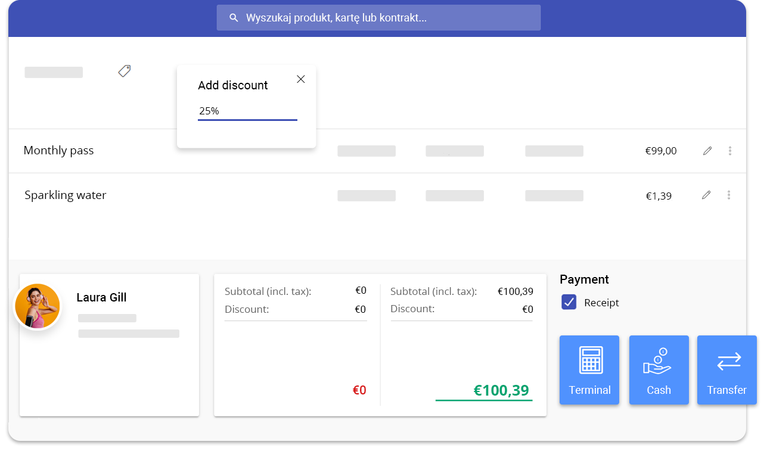This screenshot has height=454, width=767.
Task: Uncheck the Receipt checkbox
Action: point(569,302)
